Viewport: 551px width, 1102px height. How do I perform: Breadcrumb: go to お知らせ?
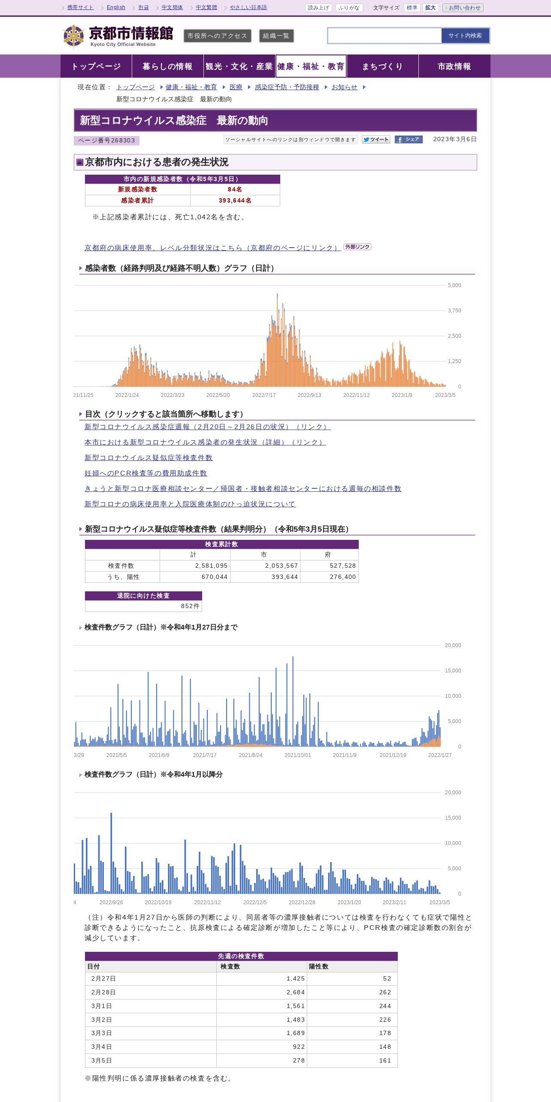click(345, 87)
